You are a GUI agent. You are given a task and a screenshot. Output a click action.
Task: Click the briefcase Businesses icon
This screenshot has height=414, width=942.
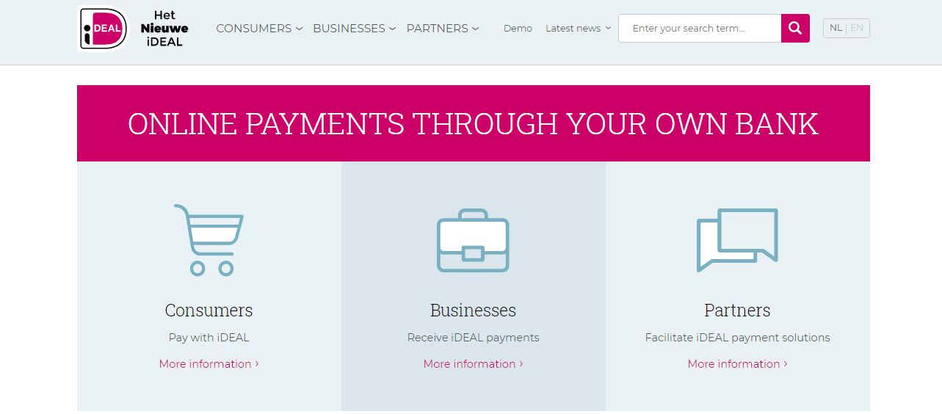[473, 241]
